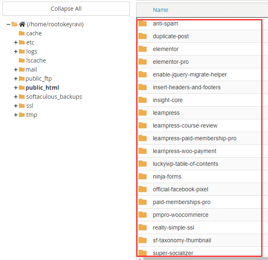The image size is (268, 260).
Task: Click the elementor-pro folder icon
Action: pyautogui.click(x=143, y=62)
